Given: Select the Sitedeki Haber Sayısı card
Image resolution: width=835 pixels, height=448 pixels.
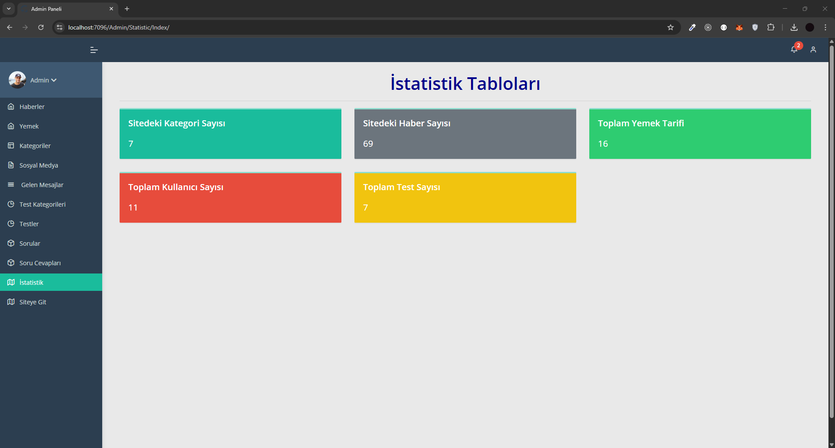Looking at the screenshot, I should click(x=465, y=134).
